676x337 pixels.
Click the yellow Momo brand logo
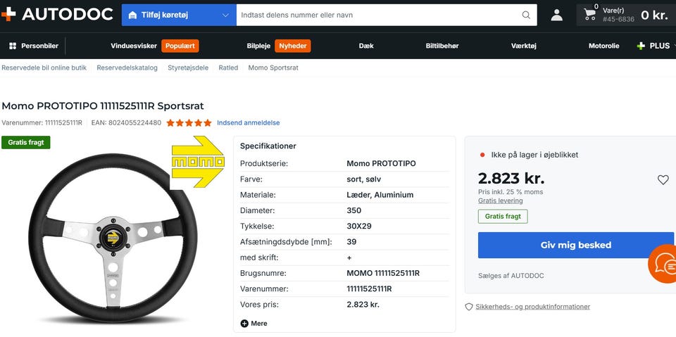click(198, 162)
